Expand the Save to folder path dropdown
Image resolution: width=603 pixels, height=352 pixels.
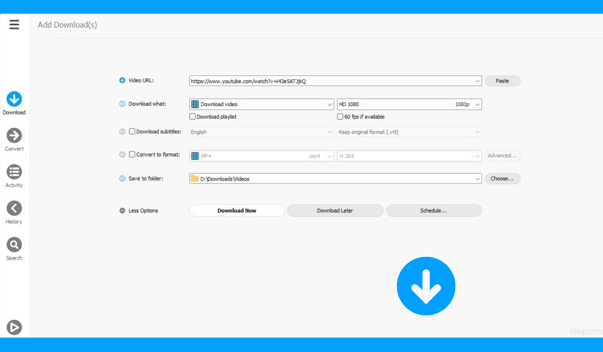477,179
